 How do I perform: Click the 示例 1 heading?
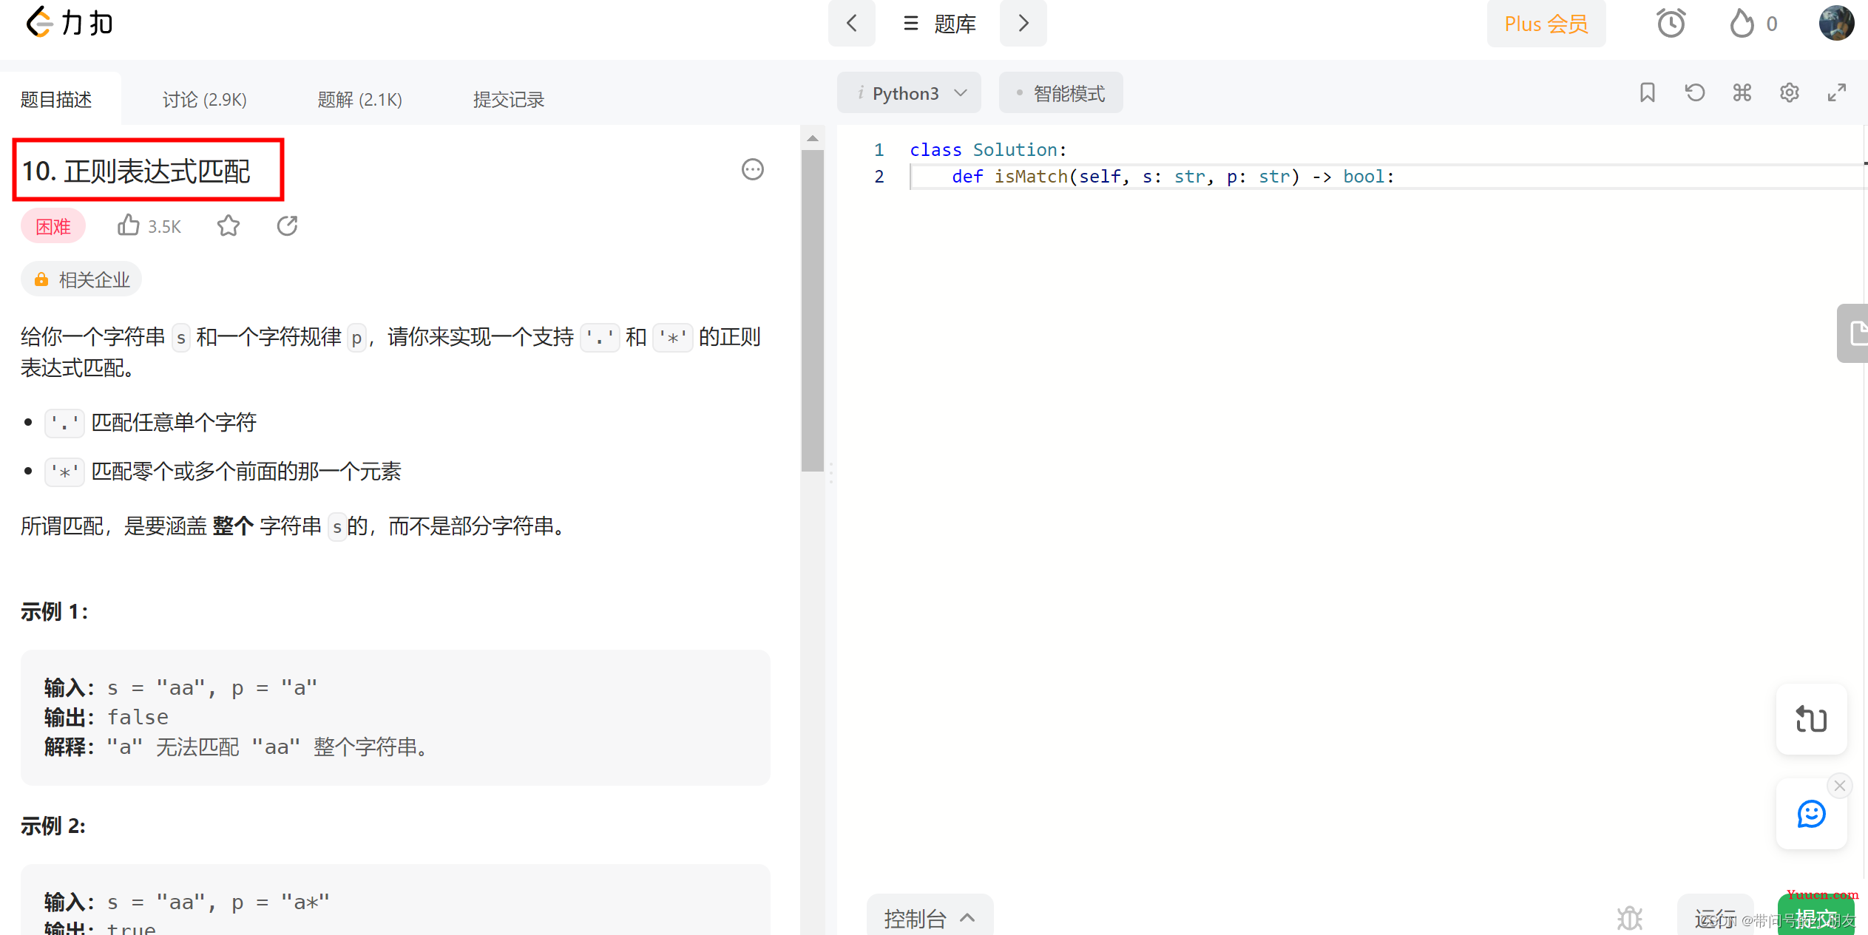point(54,611)
